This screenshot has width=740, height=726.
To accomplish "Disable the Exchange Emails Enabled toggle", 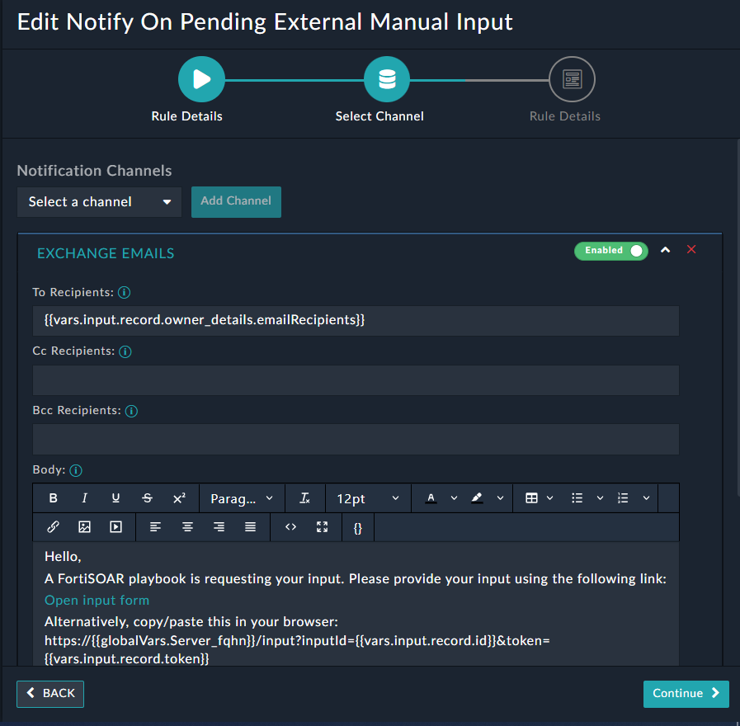I will pyautogui.click(x=611, y=250).
